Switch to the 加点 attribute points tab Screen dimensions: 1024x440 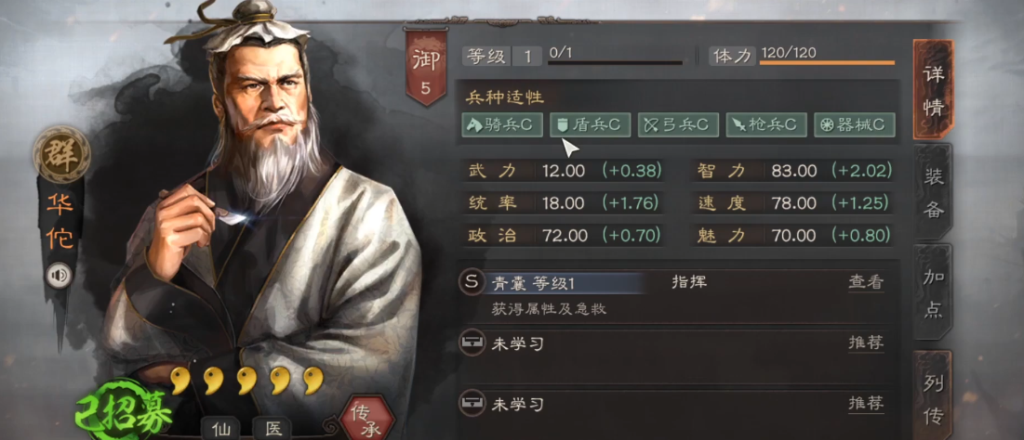click(933, 292)
